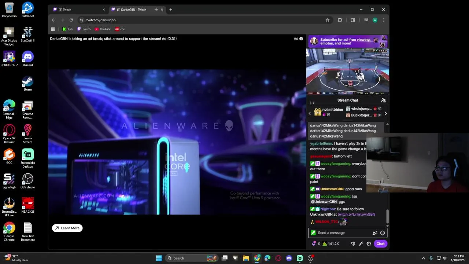Open Acer Display Widget shortcut
This screenshot has height=264, width=469.
[x=9, y=36]
